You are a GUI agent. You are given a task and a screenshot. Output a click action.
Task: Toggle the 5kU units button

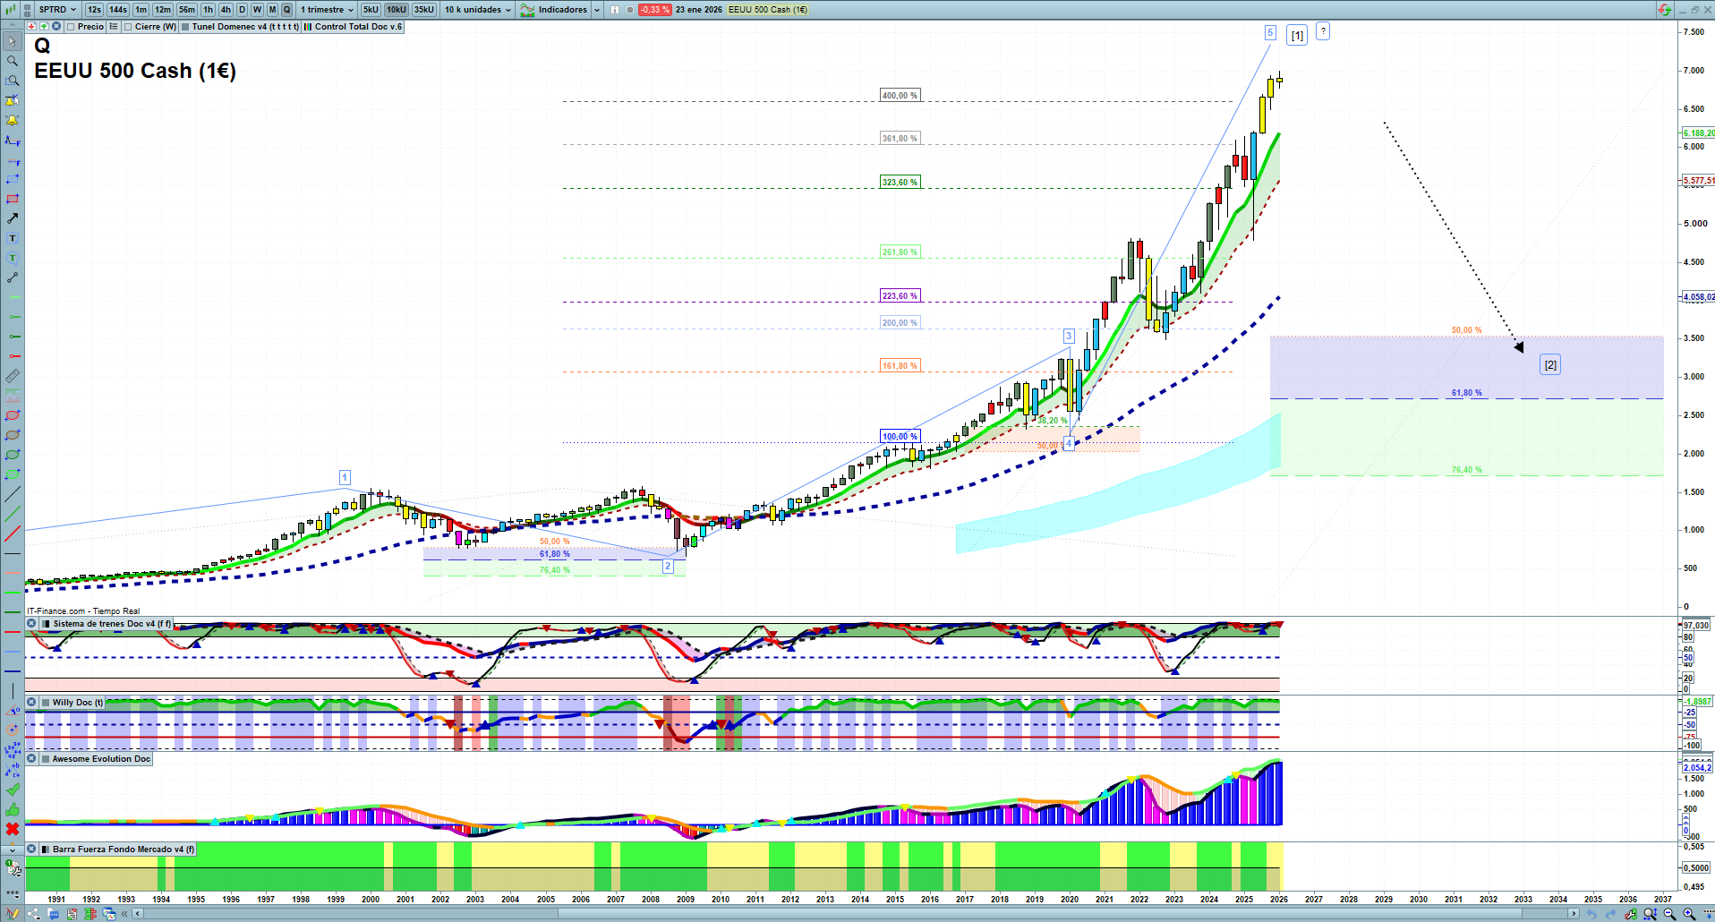(x=371, y=10)
